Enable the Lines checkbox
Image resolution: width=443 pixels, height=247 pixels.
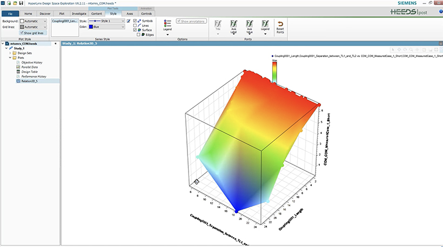point(135,25)
